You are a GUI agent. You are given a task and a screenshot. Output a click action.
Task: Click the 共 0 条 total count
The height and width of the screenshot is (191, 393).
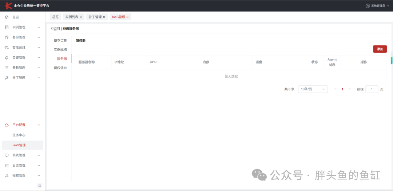point(290,89)
